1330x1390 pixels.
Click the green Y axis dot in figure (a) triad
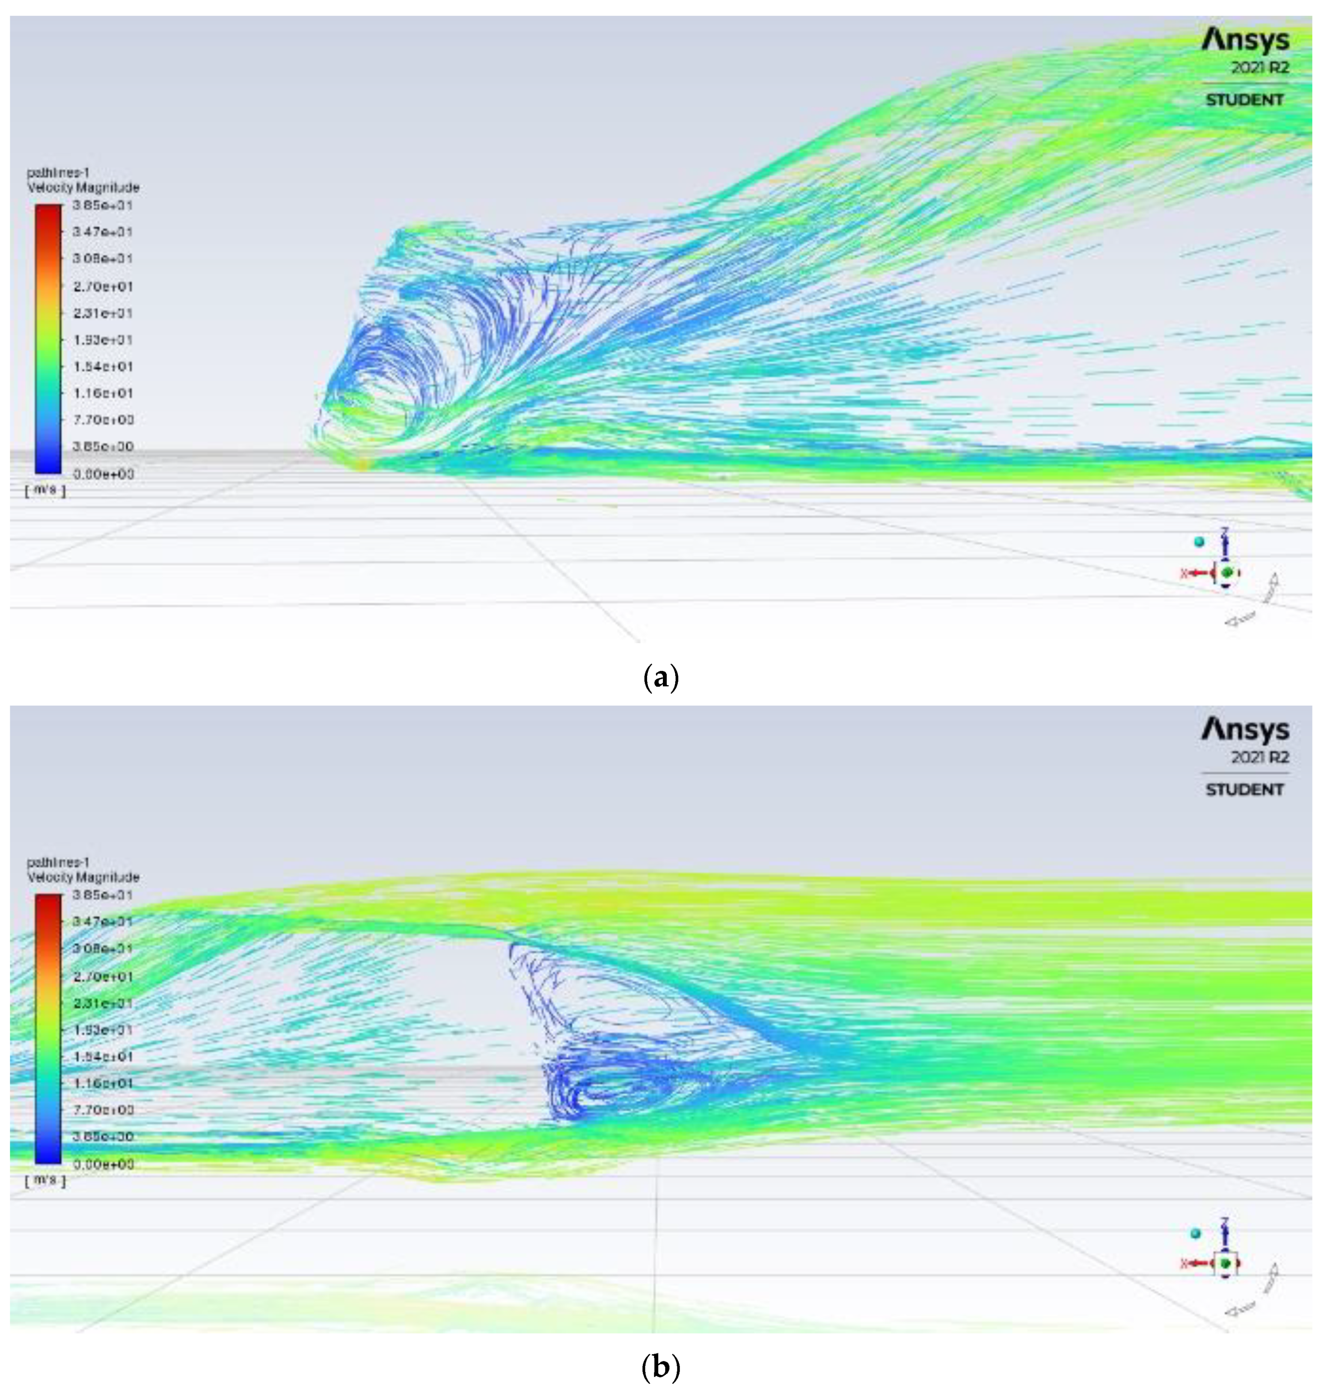coord(1227,572)
